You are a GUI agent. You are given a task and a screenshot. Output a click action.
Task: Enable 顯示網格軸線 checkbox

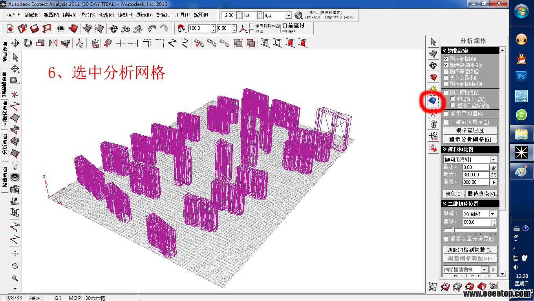click(x=446, y=84)
